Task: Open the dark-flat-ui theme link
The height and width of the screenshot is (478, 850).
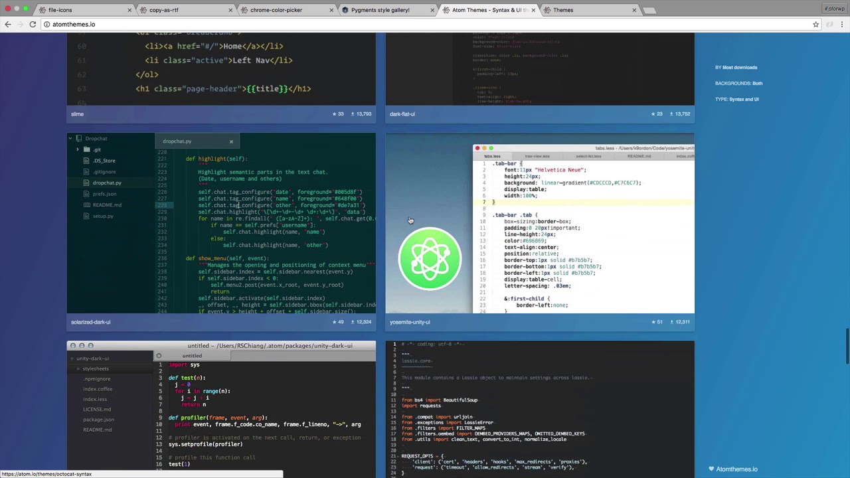Action: (402, 114)
